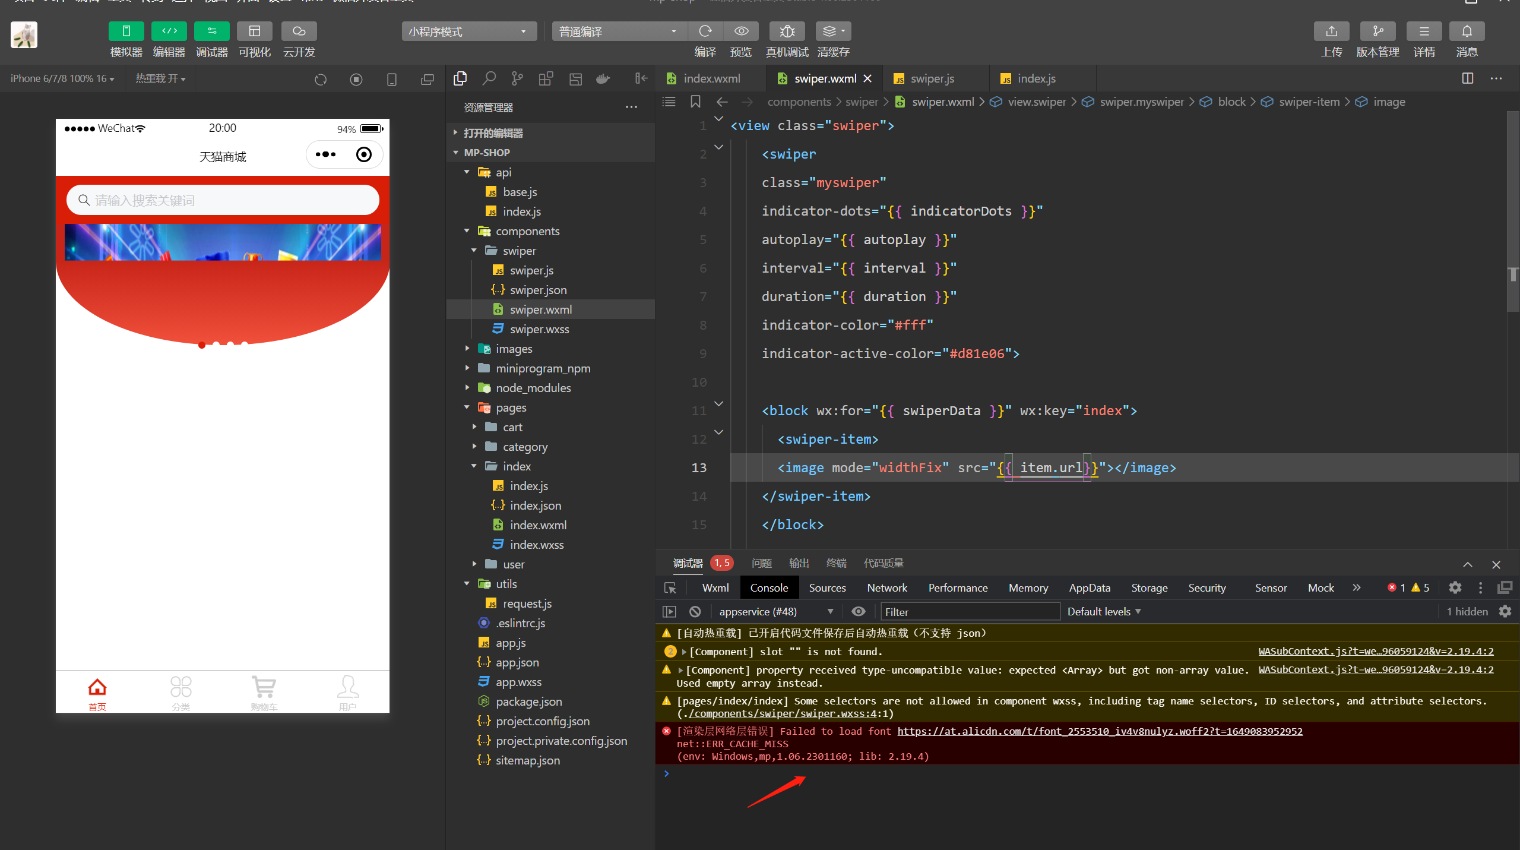The height and width of the screenshot is (850, 1520).
Task: Toggle the simulator panel button
Action: (x=126, y=31)
